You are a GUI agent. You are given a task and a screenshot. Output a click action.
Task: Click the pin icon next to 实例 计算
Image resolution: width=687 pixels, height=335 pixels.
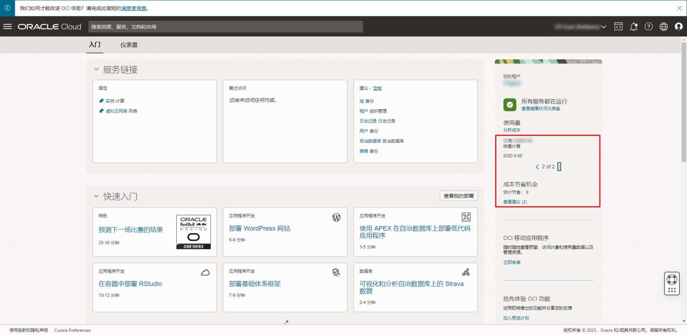[101, 101]
